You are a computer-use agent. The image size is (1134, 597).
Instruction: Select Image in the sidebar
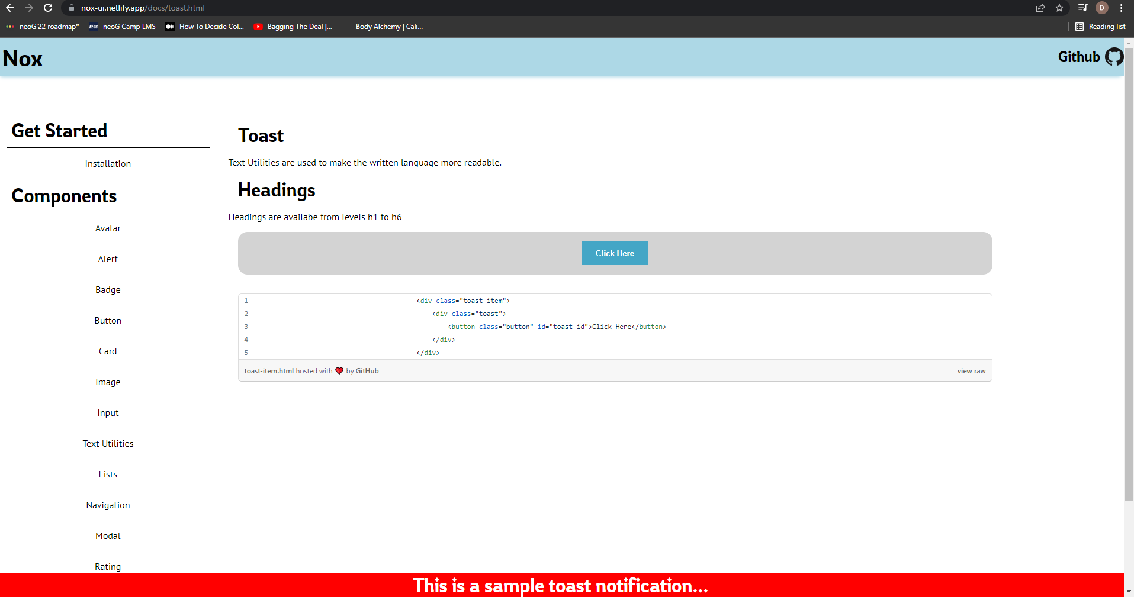(108, 382)
